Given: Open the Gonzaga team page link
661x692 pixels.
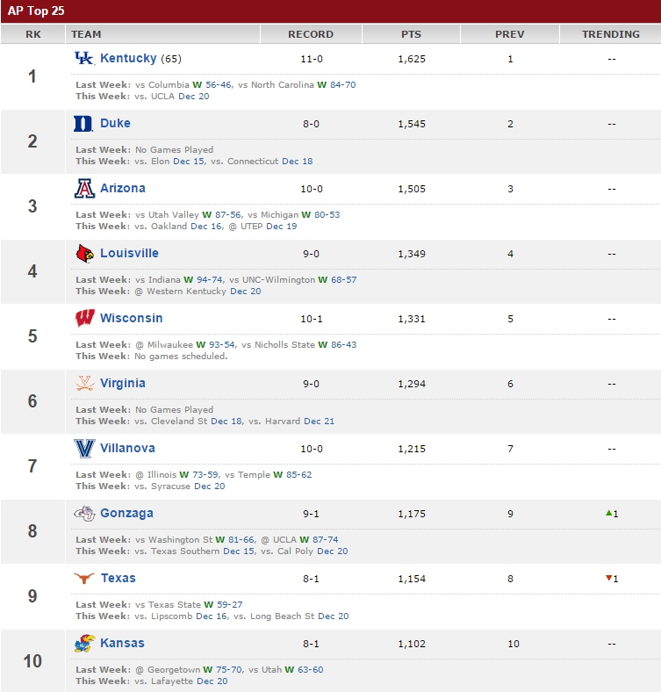Looking at the screenshot, I should pyautogui.click(x=126, y=513).
